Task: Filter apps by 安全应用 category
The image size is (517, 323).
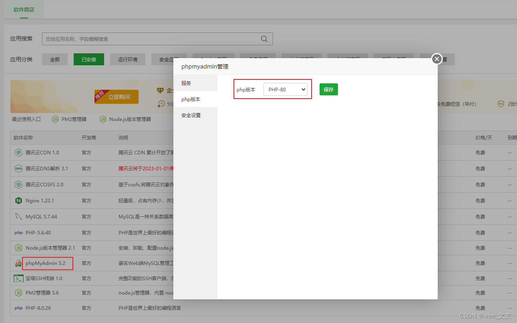Action: coord(169,59)
